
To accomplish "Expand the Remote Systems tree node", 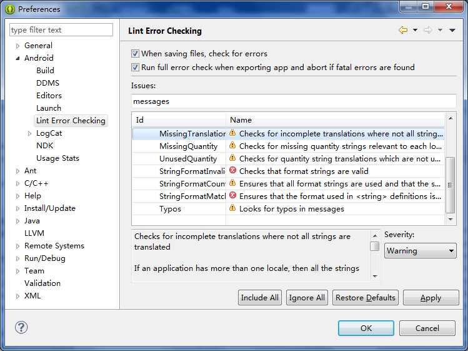I will coord(17,246).
